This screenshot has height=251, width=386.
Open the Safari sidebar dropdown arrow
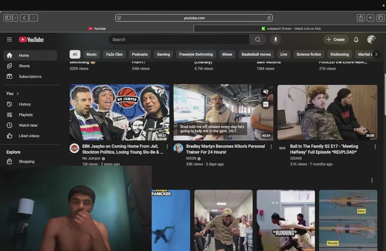pos(15,18)
